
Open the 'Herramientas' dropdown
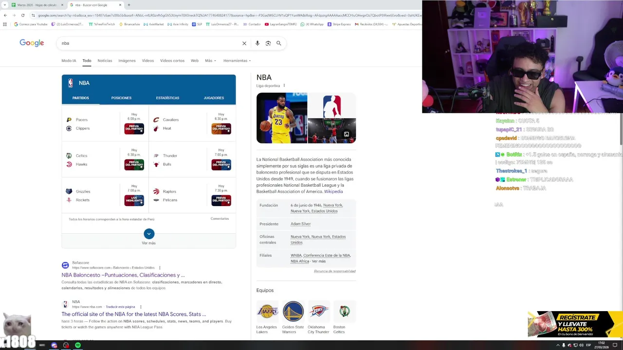click(237, 61)
